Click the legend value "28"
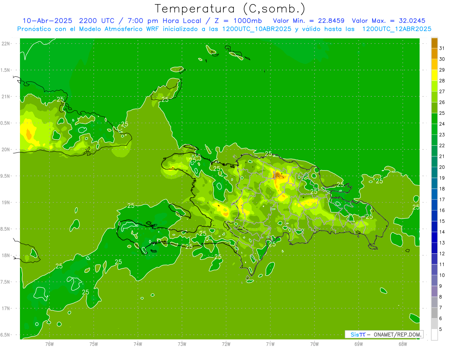 tap(442, 81)
